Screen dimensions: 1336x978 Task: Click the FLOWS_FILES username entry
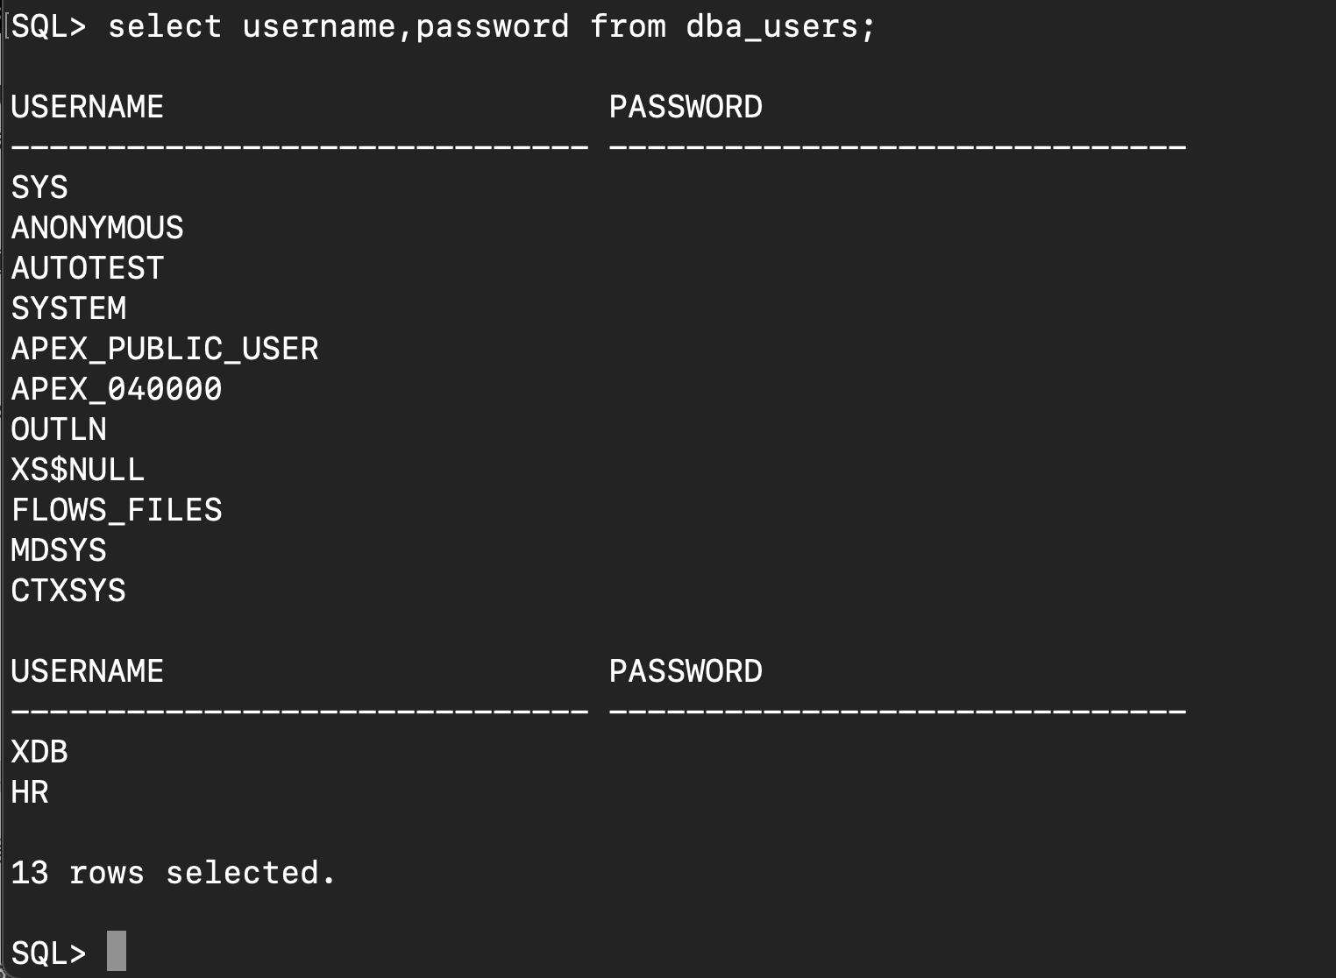click(117, 510)
